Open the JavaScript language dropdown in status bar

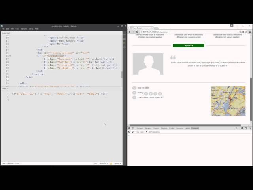[104, 163]
